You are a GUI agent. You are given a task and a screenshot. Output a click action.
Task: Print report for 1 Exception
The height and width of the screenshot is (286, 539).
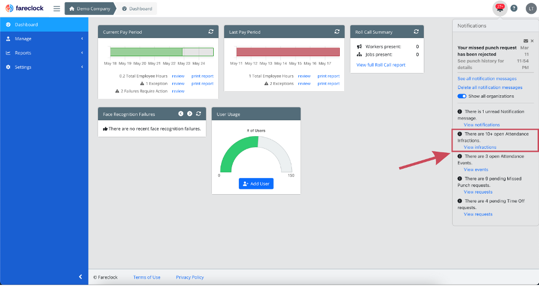[203, 84]
